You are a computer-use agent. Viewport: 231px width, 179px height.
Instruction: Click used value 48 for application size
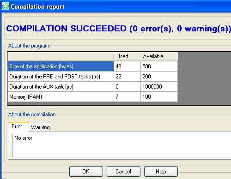click(x=127, y=66)
